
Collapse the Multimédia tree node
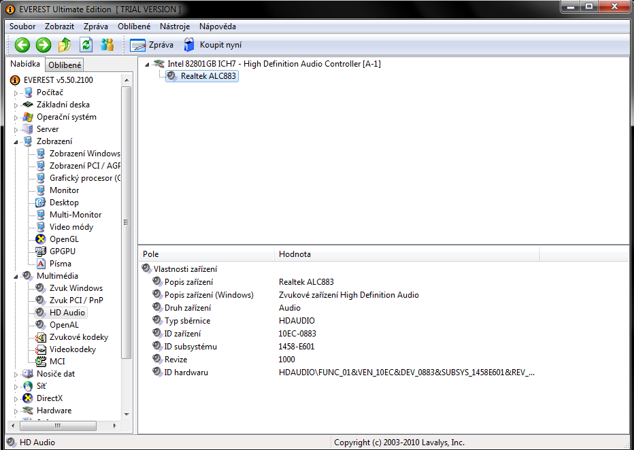(x=16, y=276)
